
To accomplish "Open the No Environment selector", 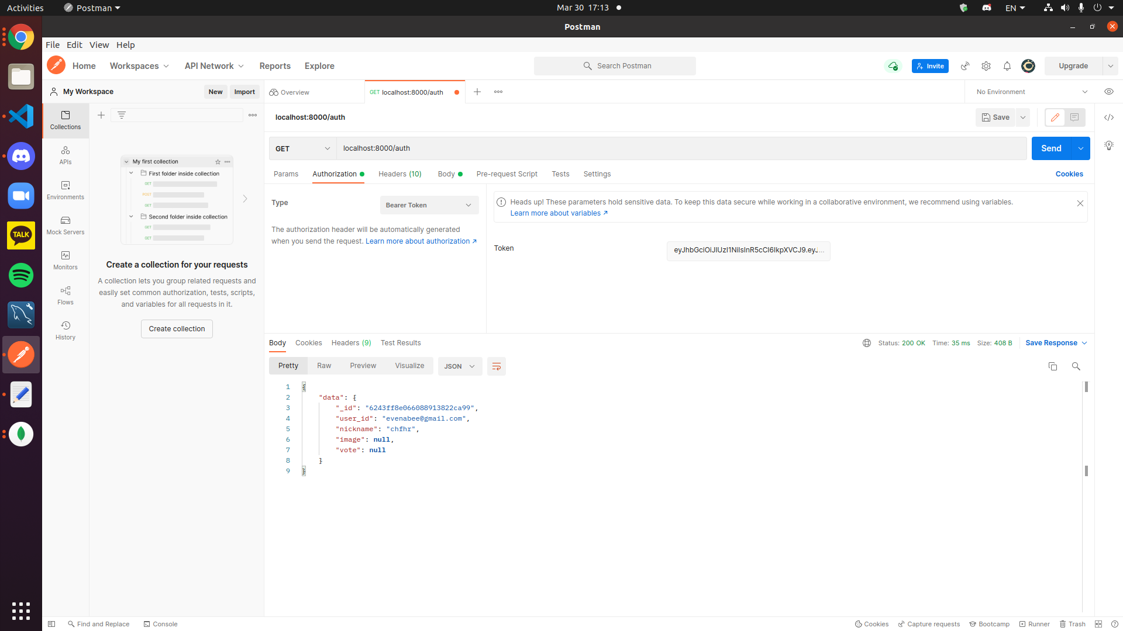I will click(1032, 92).
